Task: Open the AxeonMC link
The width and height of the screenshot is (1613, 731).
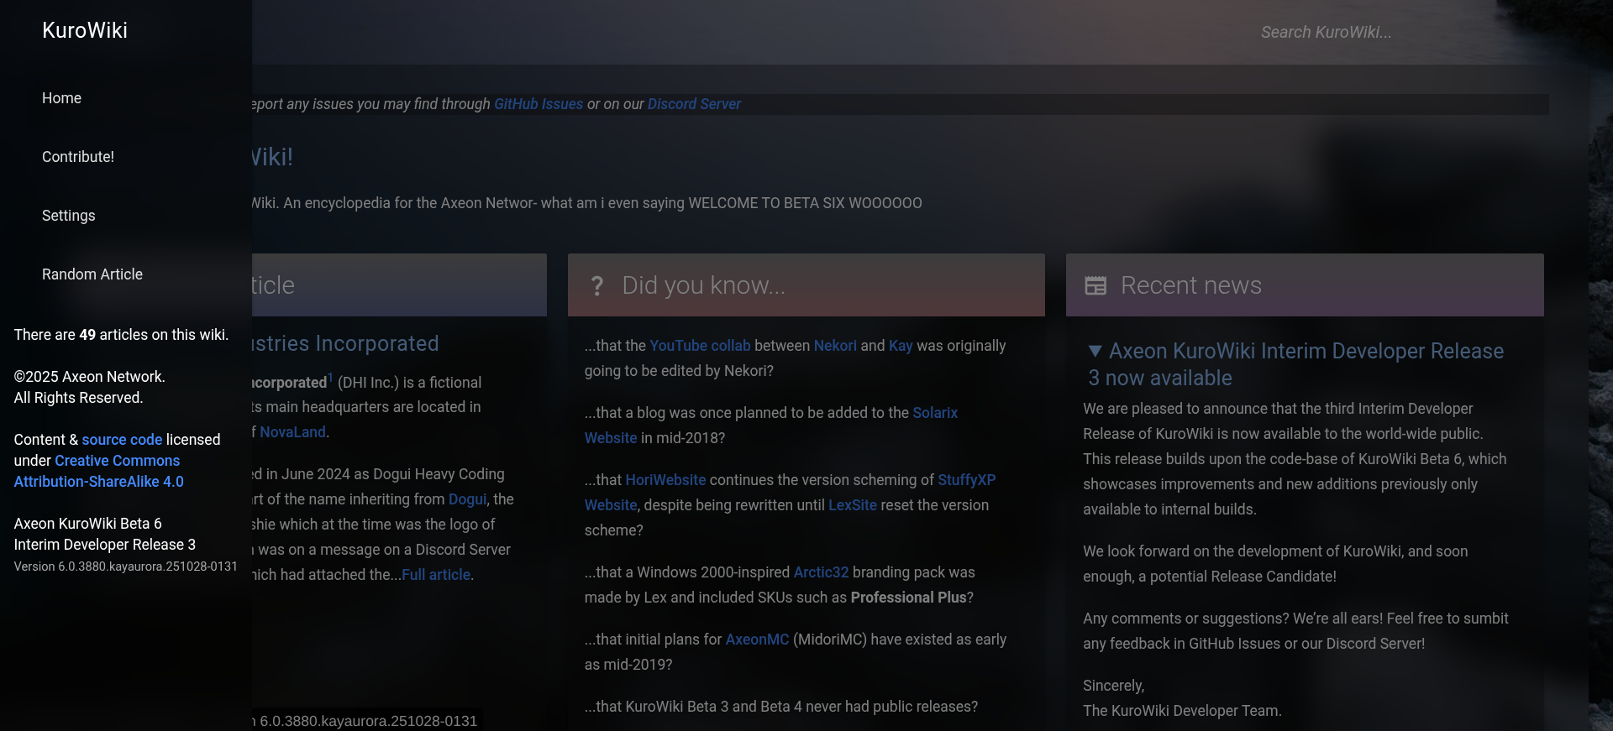Action: pyautogui.click(x=757, y=640)
